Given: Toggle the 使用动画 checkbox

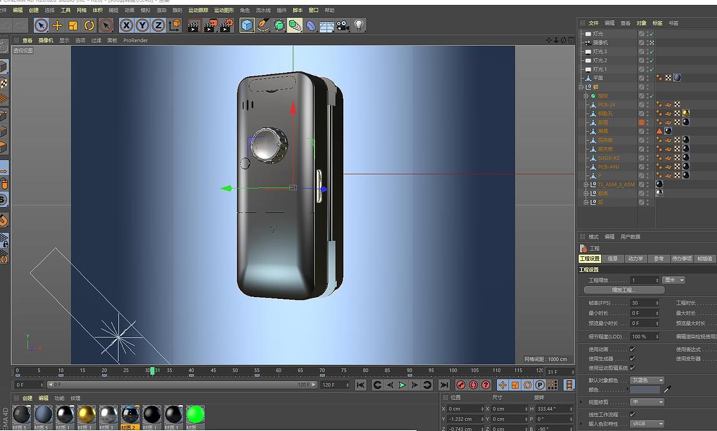Looking at the screenshot, I should (x=632, y=349).
